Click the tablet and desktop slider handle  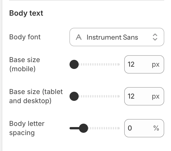coord(74,96)
